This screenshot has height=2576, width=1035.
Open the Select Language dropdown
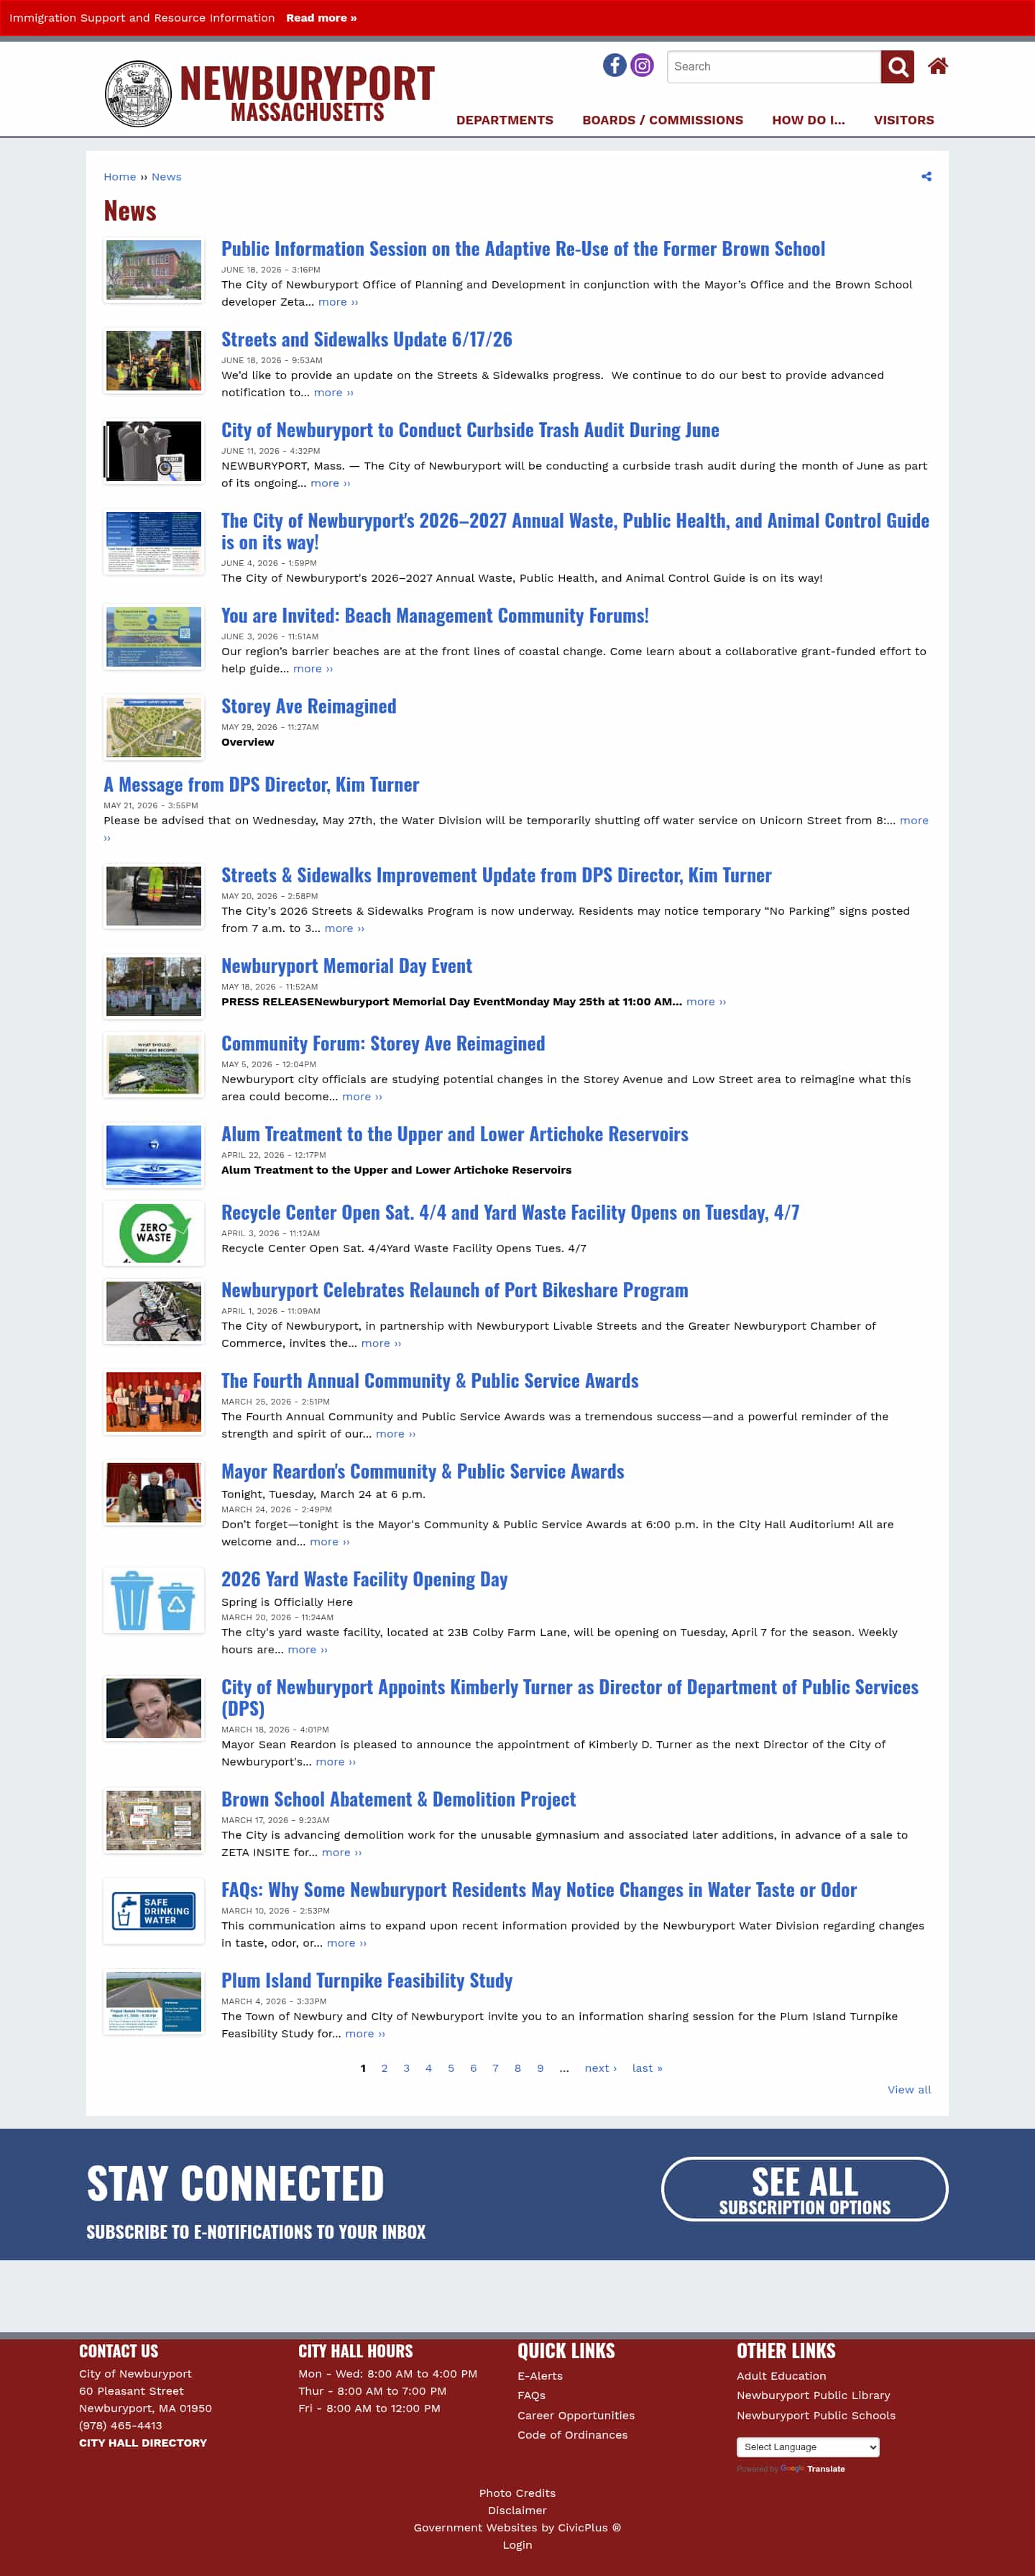808,2447
